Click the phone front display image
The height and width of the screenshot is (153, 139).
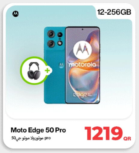(x=83, y=65)
